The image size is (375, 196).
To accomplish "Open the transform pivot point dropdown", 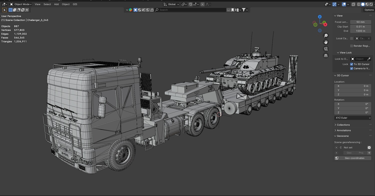I will click(184, 4).
